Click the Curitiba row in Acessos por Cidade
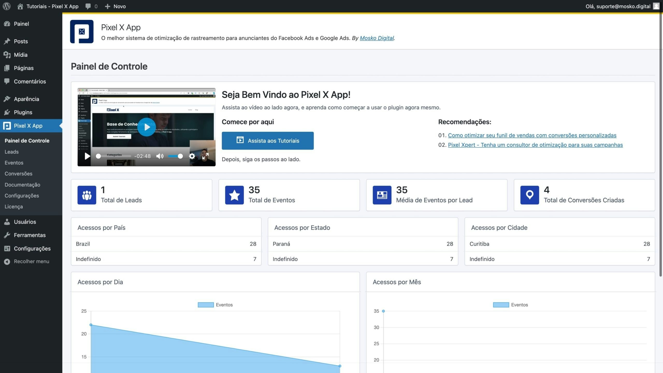The height and width of the screenshot is (373, 663). click(560, 244)
